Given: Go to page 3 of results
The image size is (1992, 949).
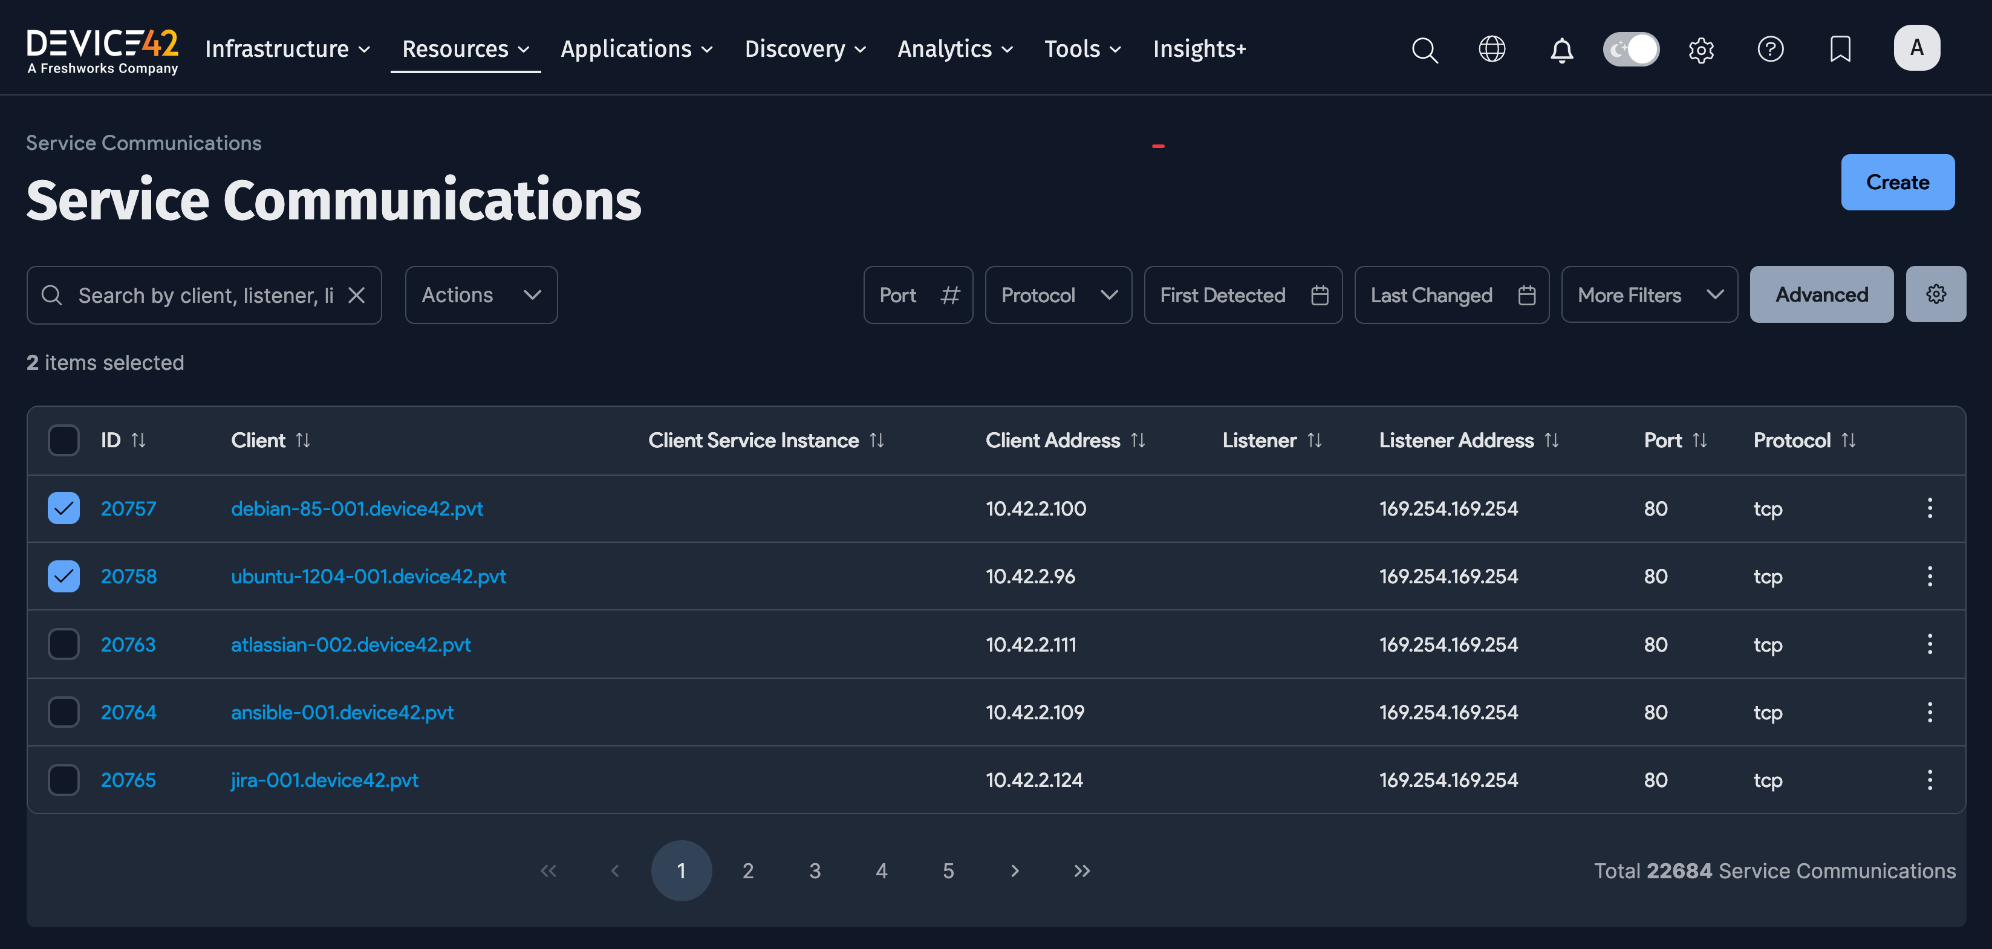Looking at the screenshot, I should [814, 870].
